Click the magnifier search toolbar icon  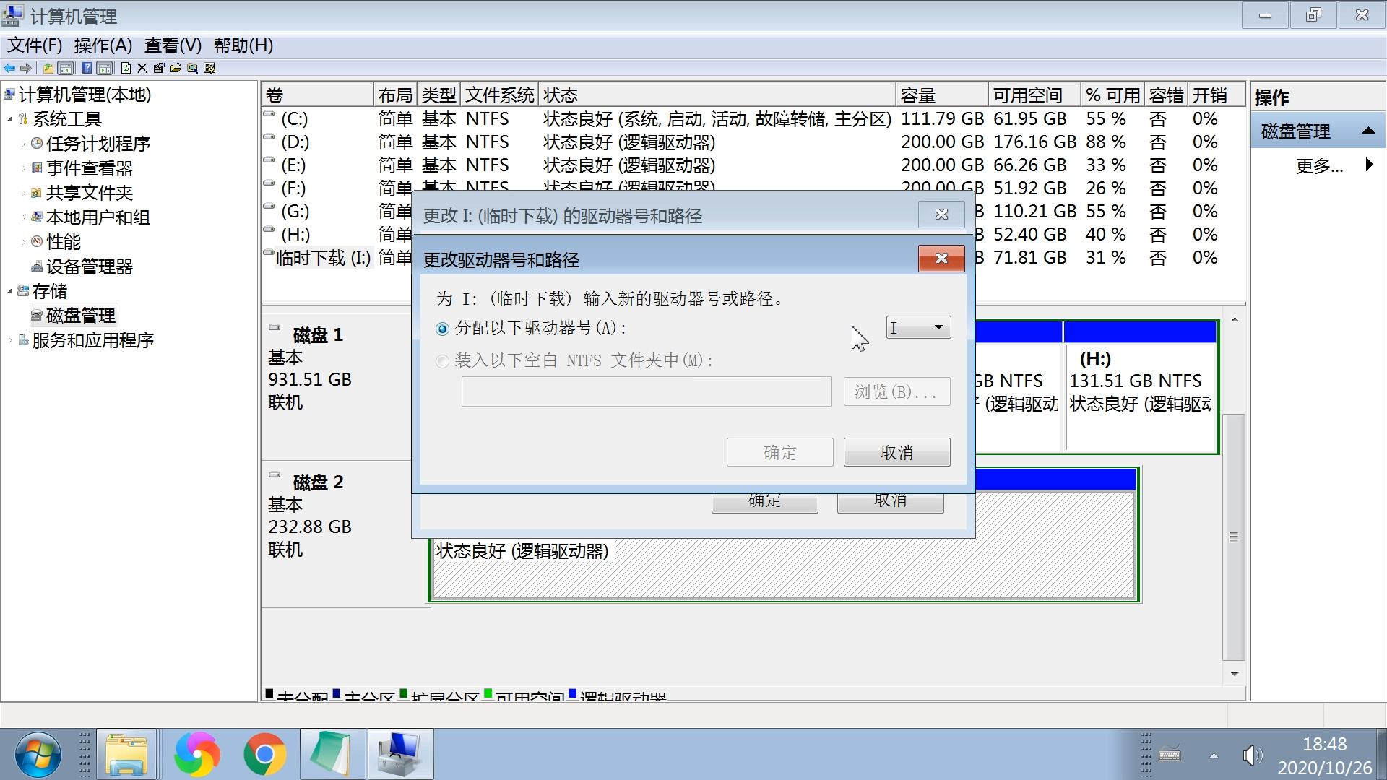192,68
